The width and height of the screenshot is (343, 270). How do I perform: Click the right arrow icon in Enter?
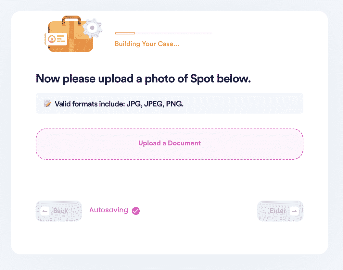point(294,211)
